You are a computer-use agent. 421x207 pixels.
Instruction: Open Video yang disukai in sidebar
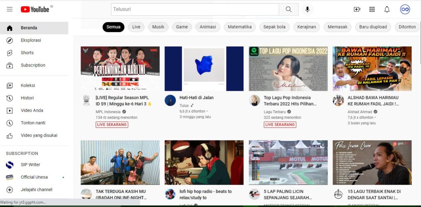(x=34, y=136)
